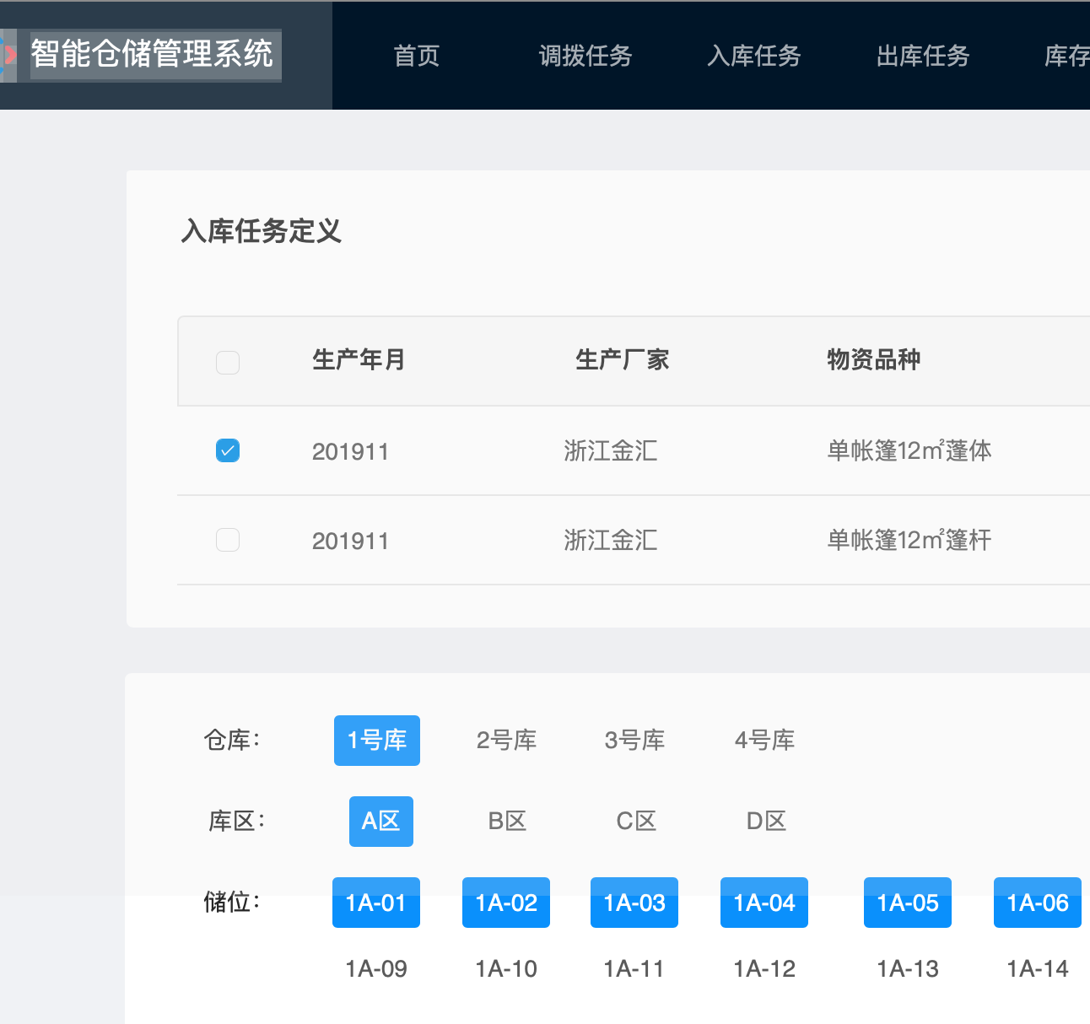Image resolution: width=1090 pixels, height=1024 pixels.
Task: Select storage slot 1A-09
Action: (376, 968)
